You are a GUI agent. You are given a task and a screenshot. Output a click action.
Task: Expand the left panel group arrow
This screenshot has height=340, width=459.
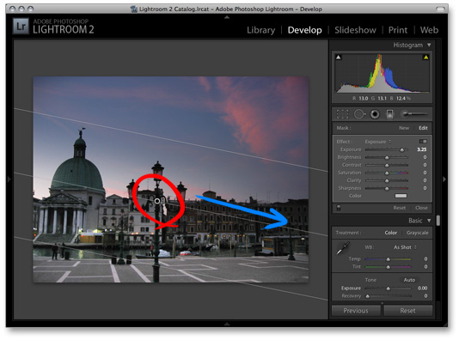9,179
